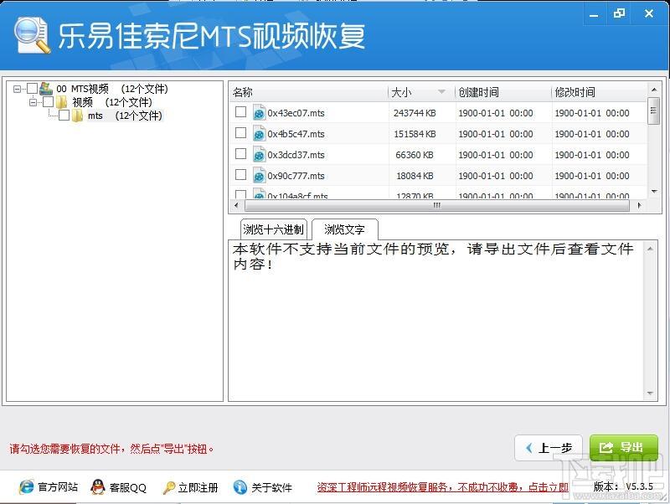Tick the checkbox for 0x43ec07.mts
The height and width of the screenshot is (504, 670).
click(240, 112)
